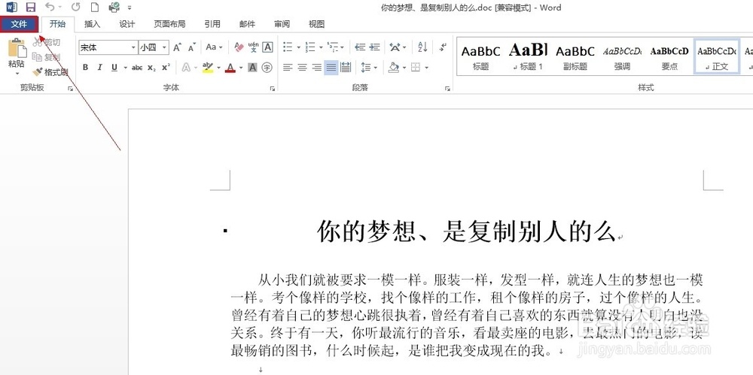
Task: Align the paragraph to the left
Action: pos(288,68)
